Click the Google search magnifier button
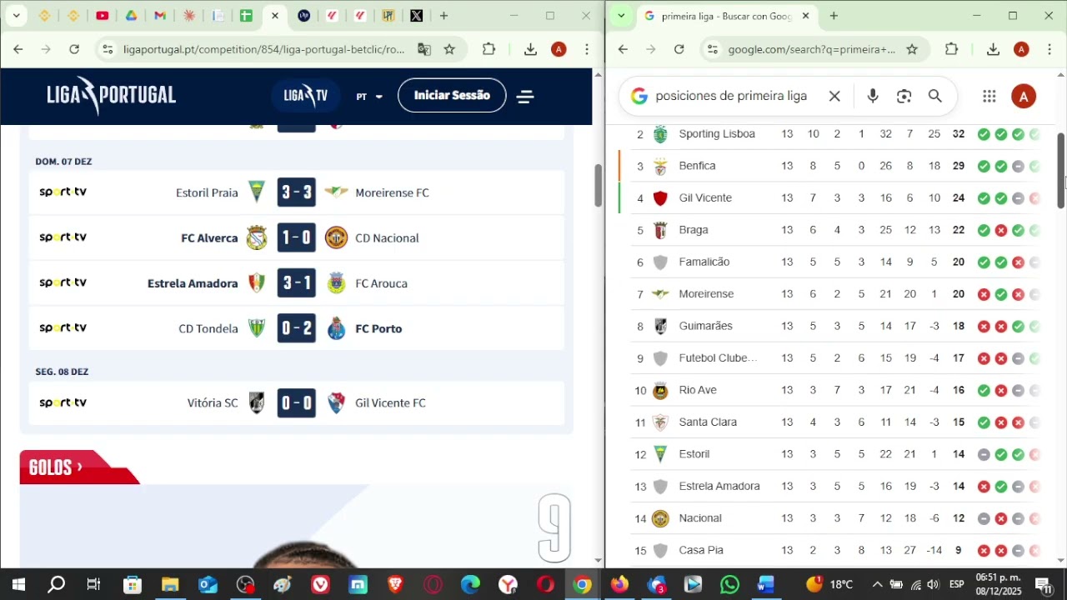 pyautogui.click(x=935, y=96)
